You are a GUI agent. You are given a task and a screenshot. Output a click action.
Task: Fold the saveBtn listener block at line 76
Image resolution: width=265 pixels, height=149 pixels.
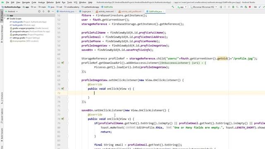click(x=68, y=111)
